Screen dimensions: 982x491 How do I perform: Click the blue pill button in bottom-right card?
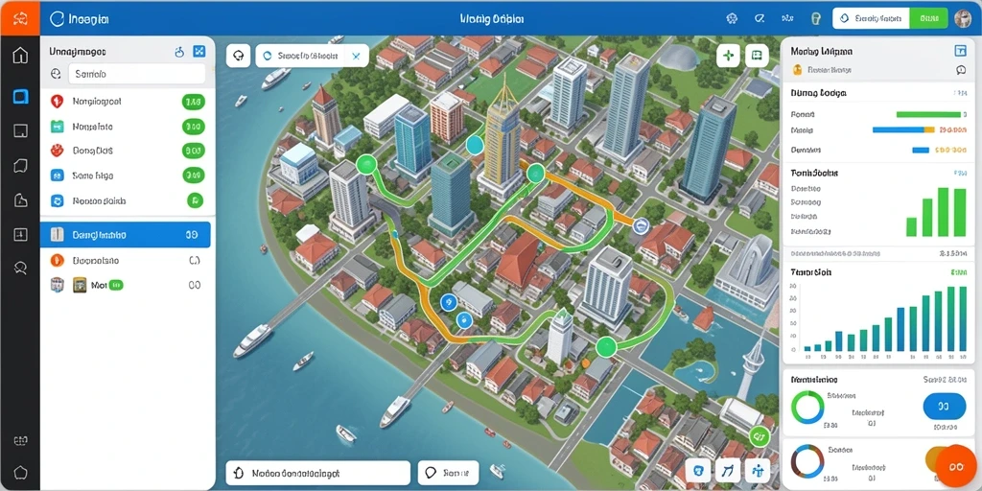(x=945, y=407)
